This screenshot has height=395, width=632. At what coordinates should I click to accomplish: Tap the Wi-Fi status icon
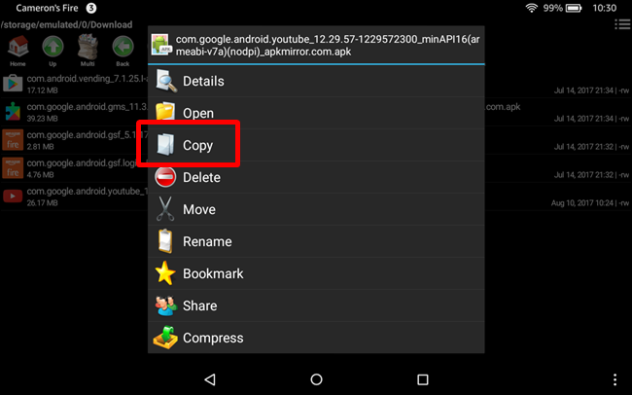tap(532, 8)
